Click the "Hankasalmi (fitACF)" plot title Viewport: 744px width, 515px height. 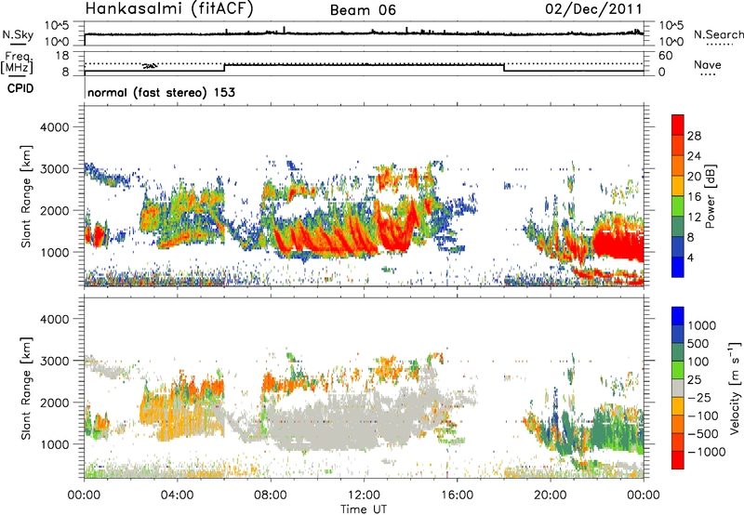pos(169,9)
